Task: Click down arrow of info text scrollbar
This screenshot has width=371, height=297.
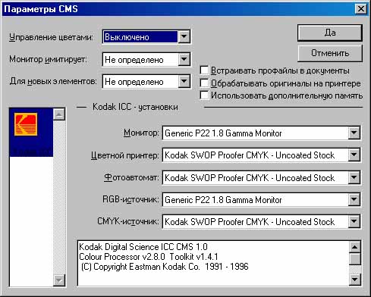Action: coord(354,280)
